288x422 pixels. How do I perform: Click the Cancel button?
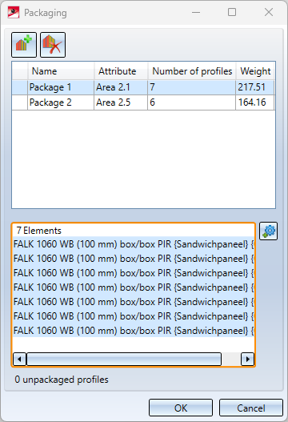[251, 408]
